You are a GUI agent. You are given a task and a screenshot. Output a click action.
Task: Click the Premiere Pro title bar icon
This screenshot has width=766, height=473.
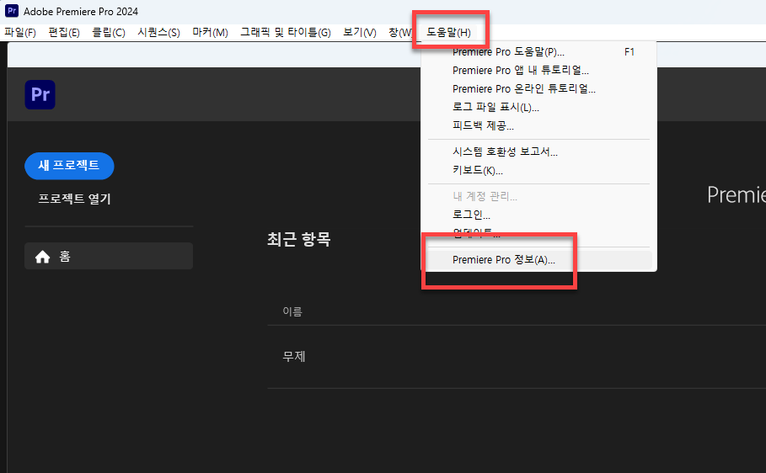coord(12,11)
